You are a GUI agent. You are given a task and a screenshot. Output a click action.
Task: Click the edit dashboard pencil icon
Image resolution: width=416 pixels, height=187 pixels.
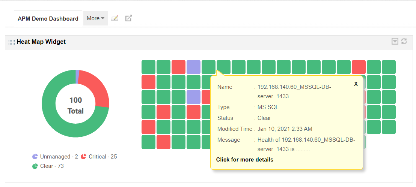tap(115, 18)
